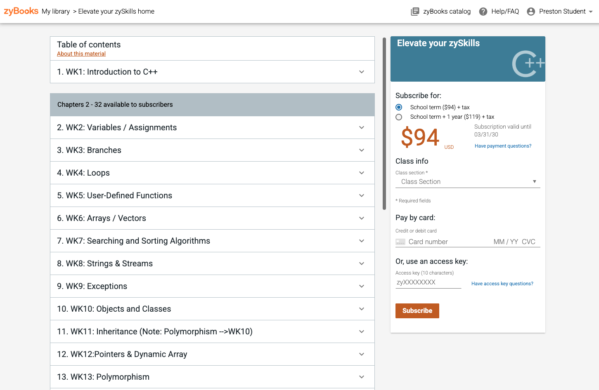
Task: Open the account menu caret arrow
Action: tap(591, 12)
